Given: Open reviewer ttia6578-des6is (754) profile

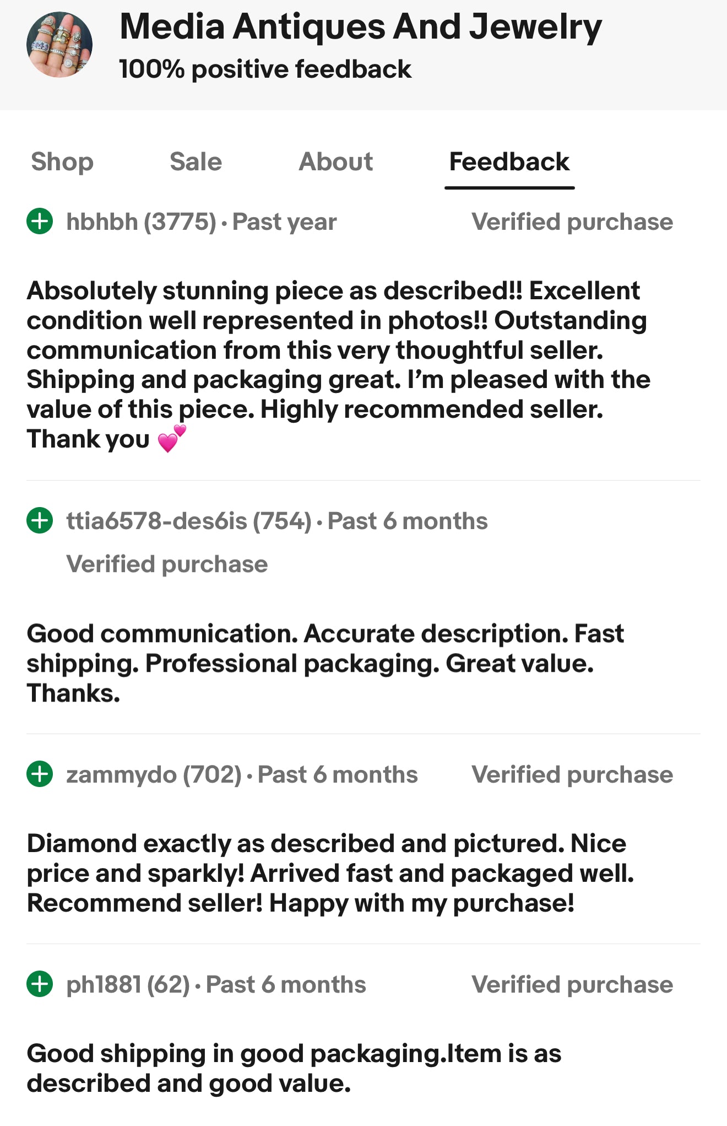Looking at the screenshot, I should point(188,521).
